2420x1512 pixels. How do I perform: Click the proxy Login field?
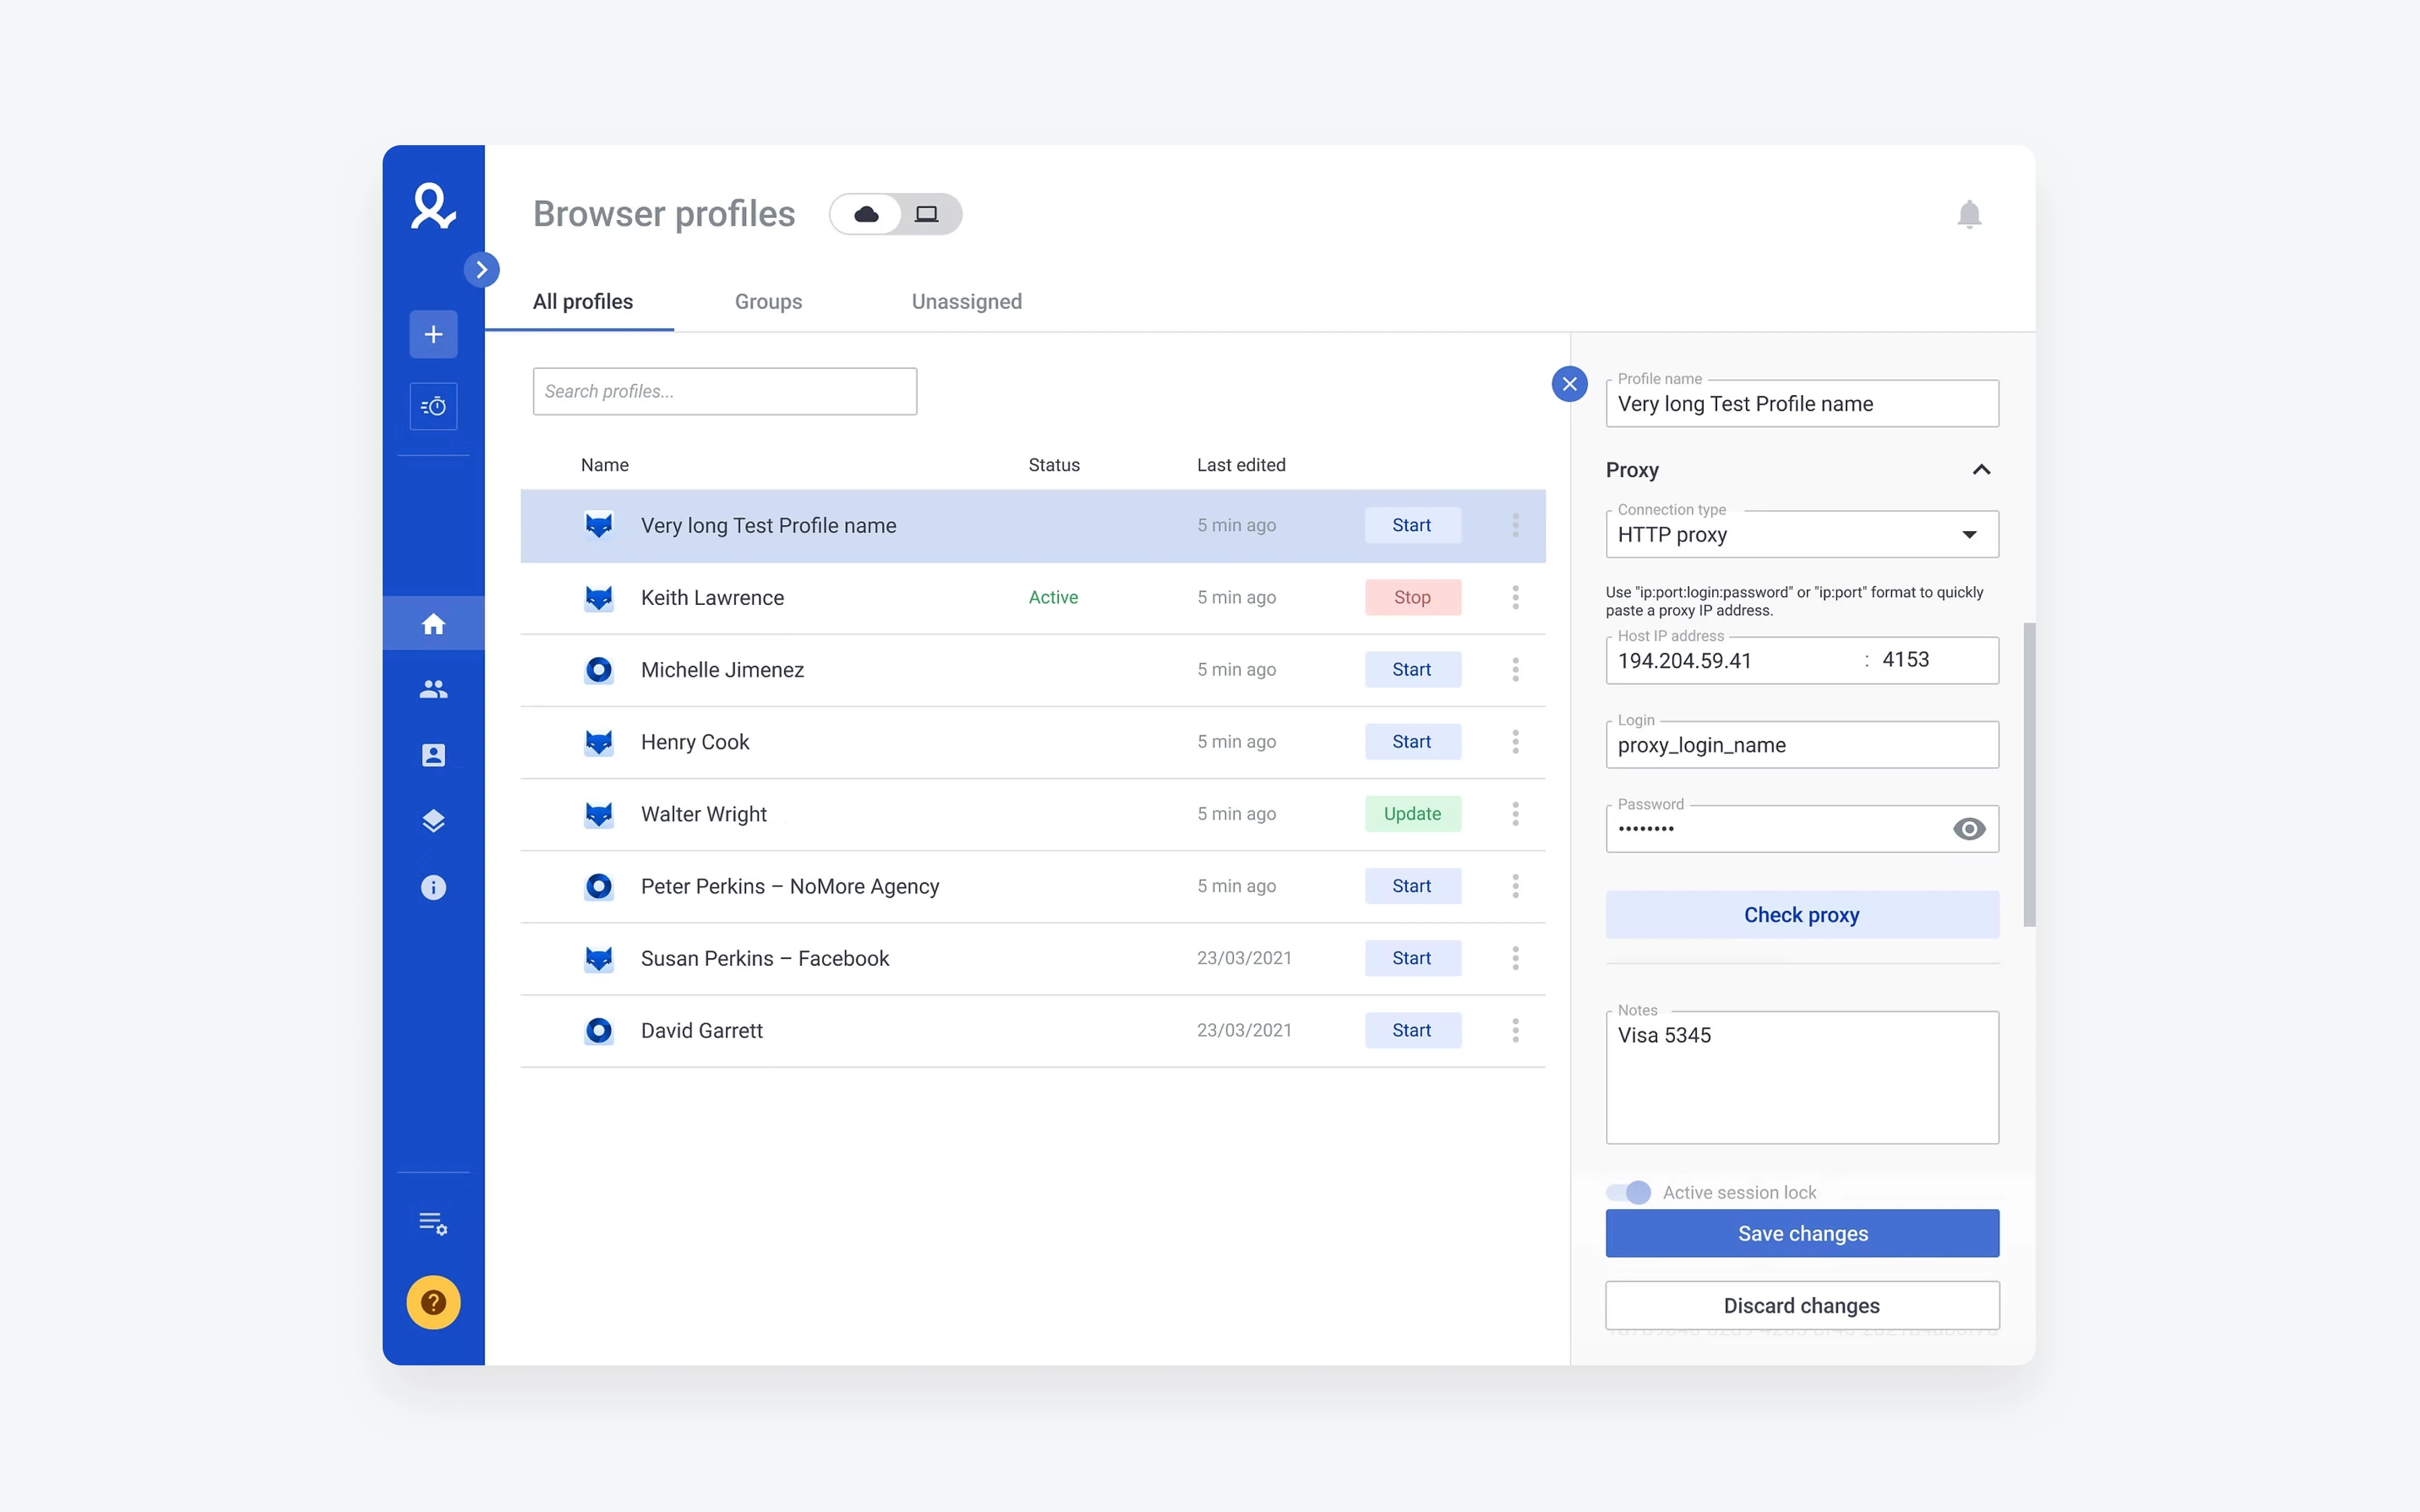point(1802,745)
